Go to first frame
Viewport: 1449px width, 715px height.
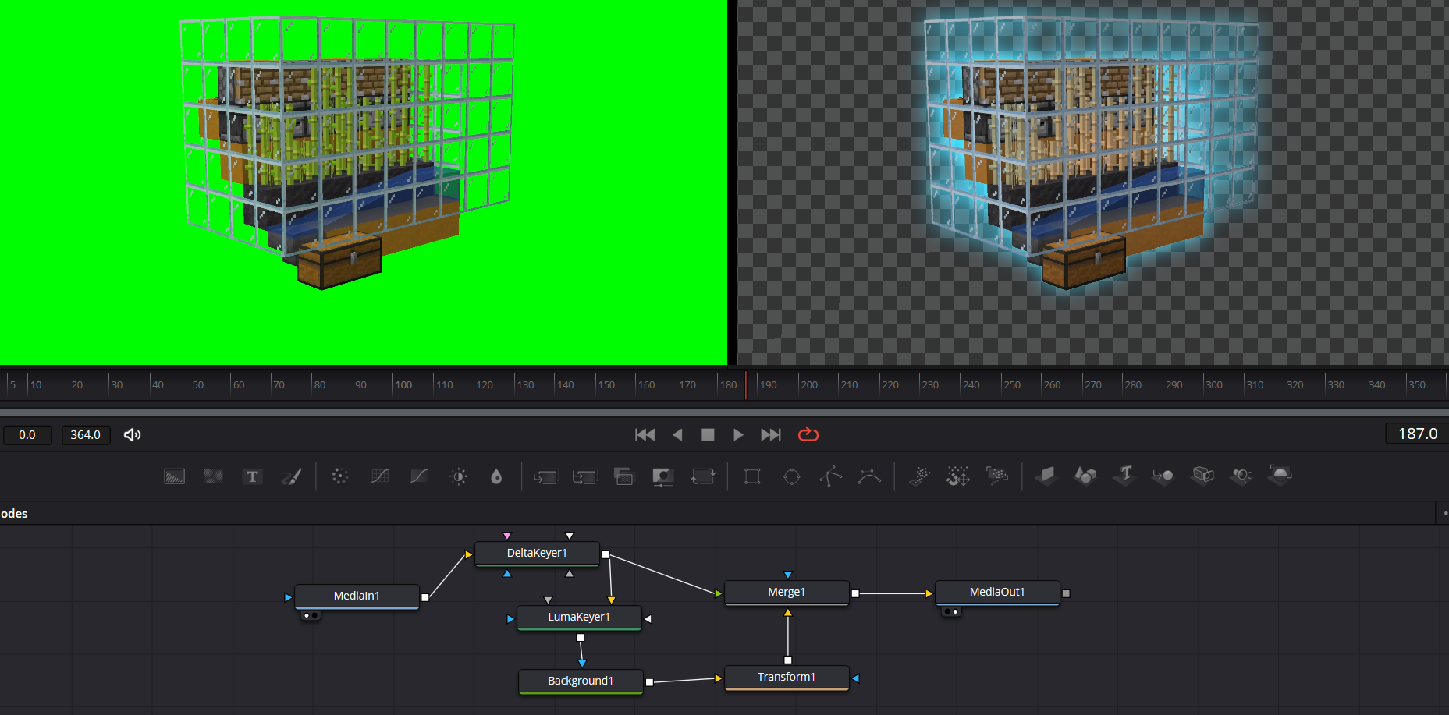pos(645,434)
